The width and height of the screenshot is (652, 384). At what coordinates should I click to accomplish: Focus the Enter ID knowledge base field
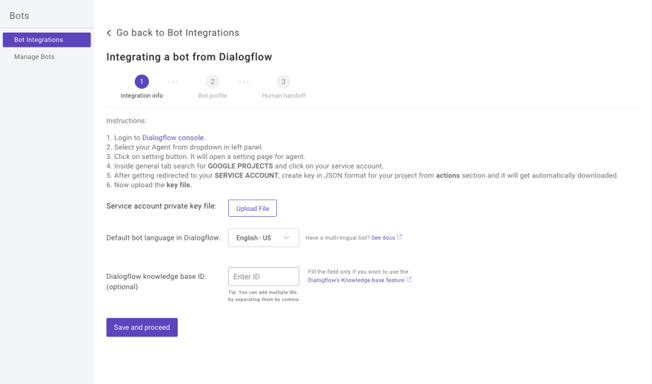point(264,277)
